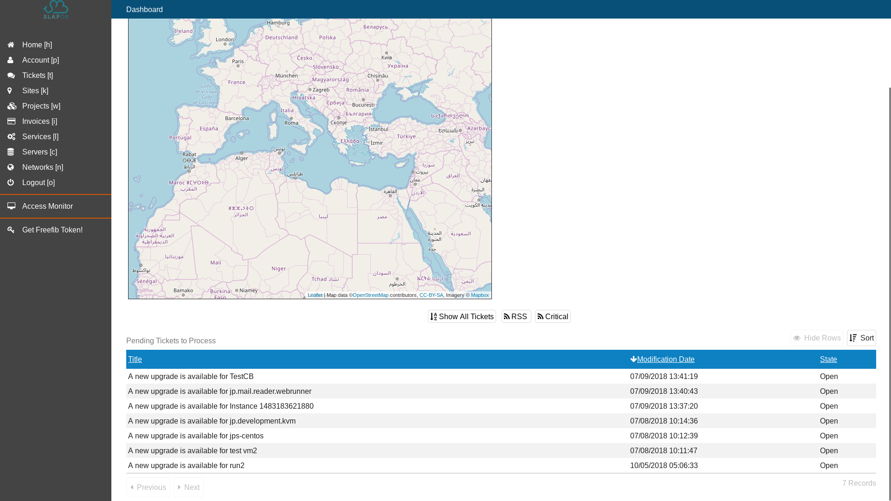Open ticket for jp.development.kvm upgrade
Screen dimensions: 891x501
212,421
